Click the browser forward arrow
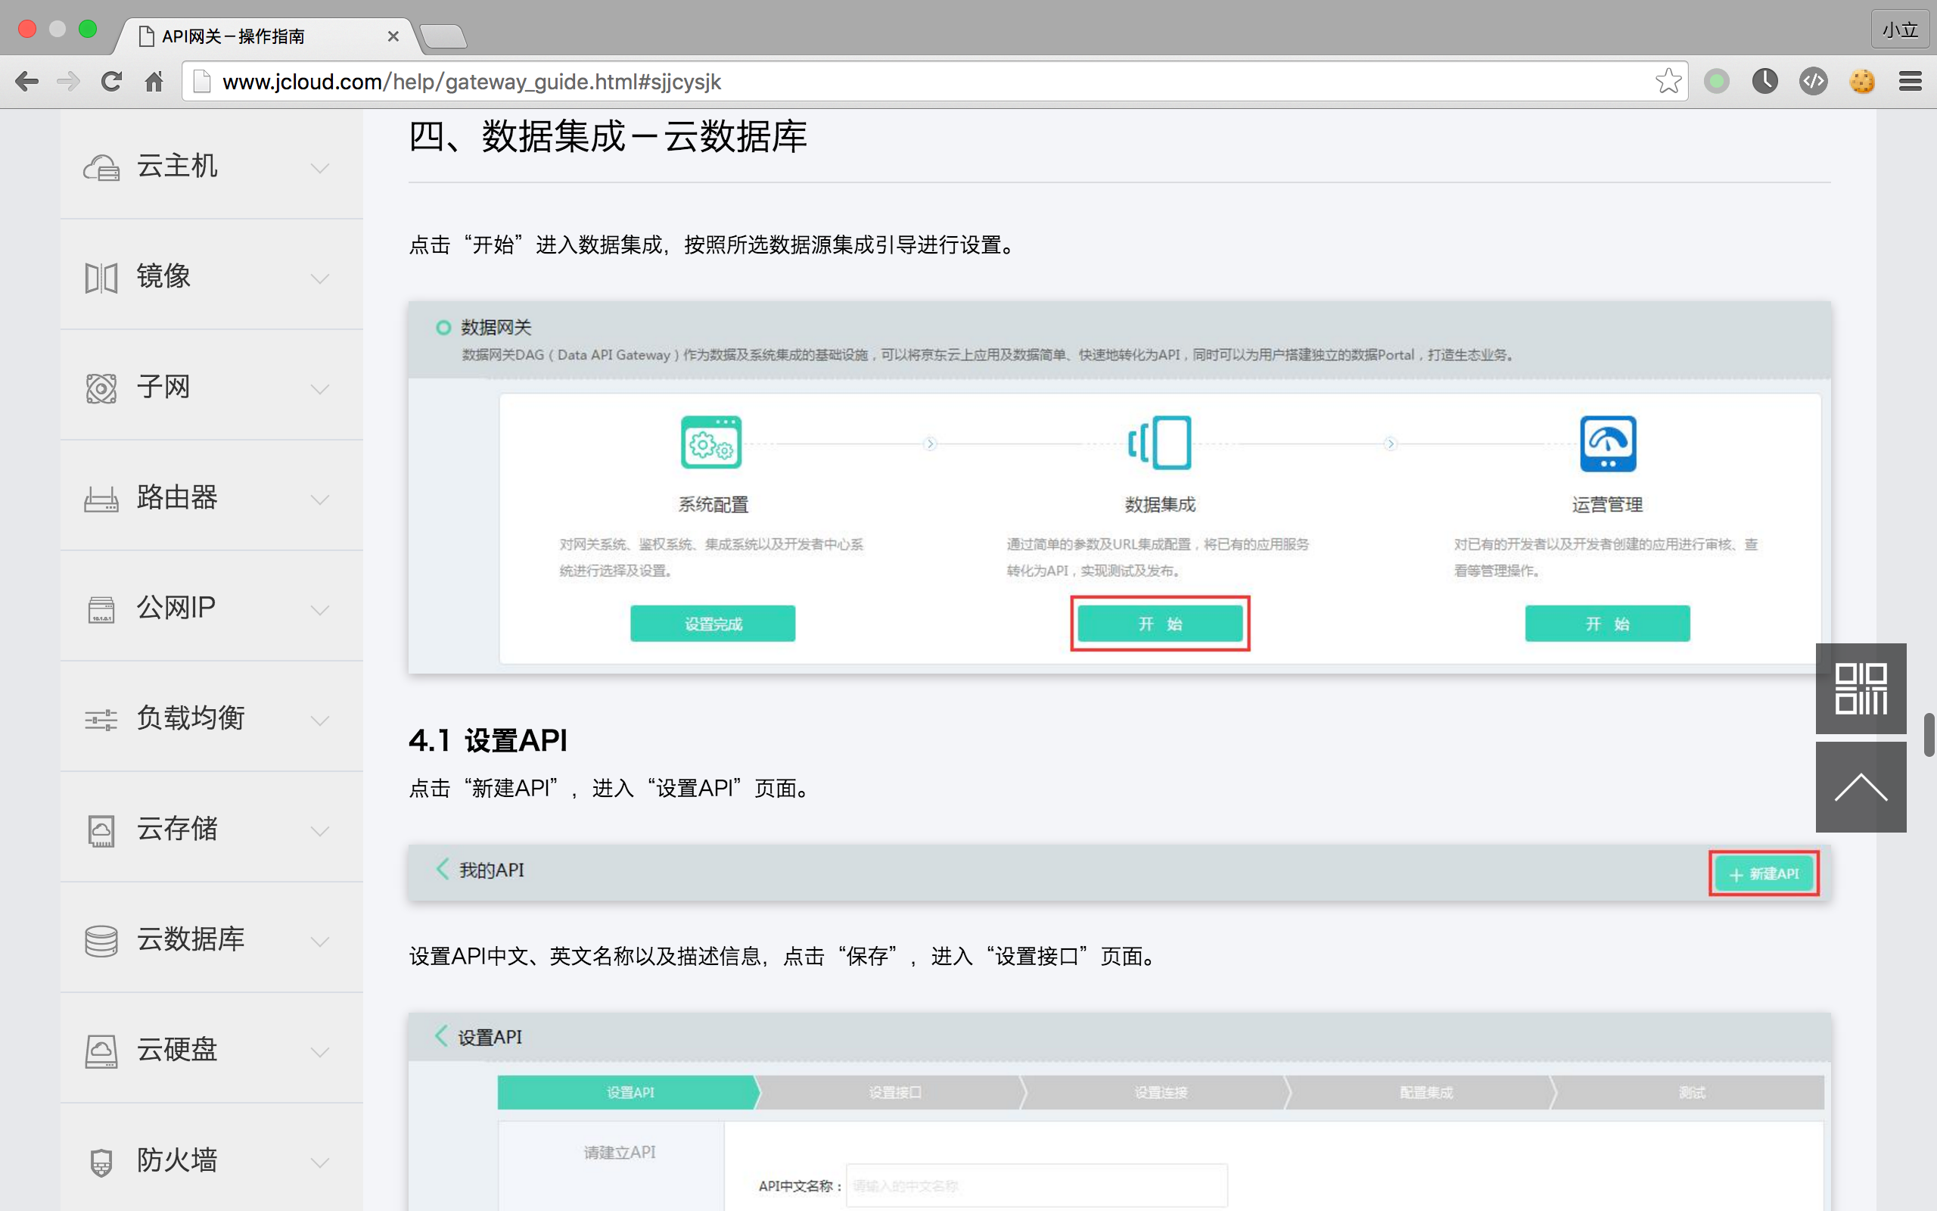Viewport: 1937px width, 1211px height. (x=70, y=81)
